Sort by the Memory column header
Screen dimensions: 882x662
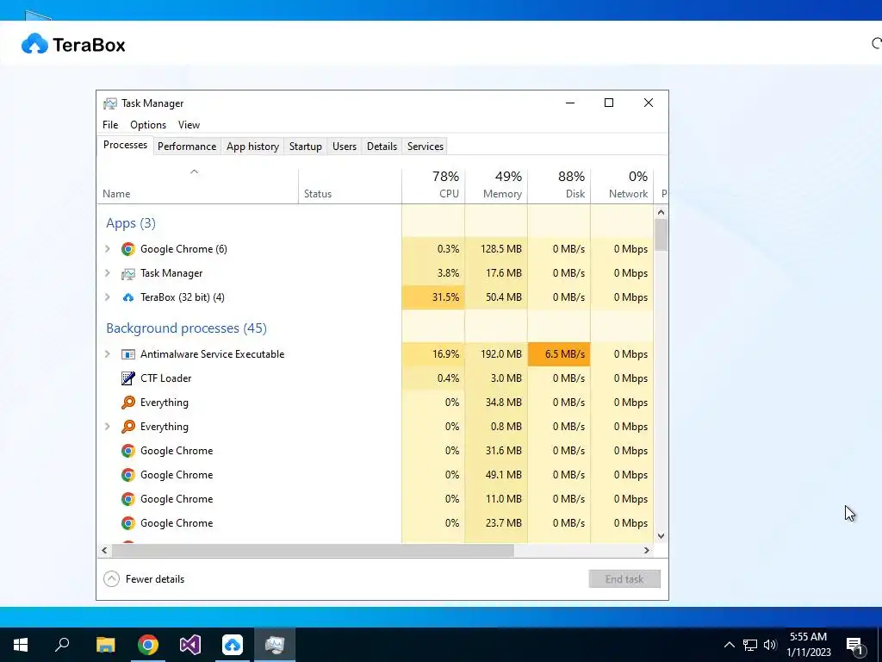click(496, 186)
